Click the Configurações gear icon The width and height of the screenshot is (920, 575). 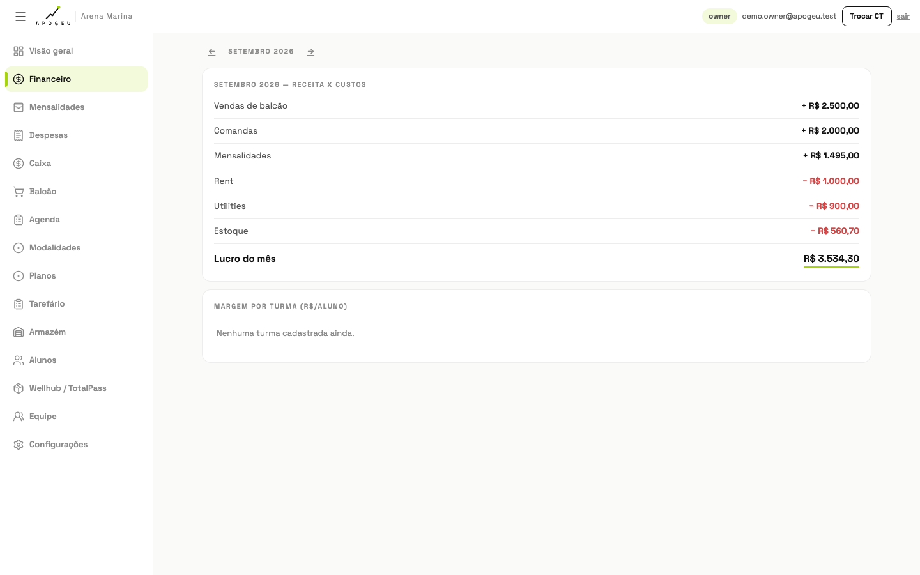click(19, 445)
